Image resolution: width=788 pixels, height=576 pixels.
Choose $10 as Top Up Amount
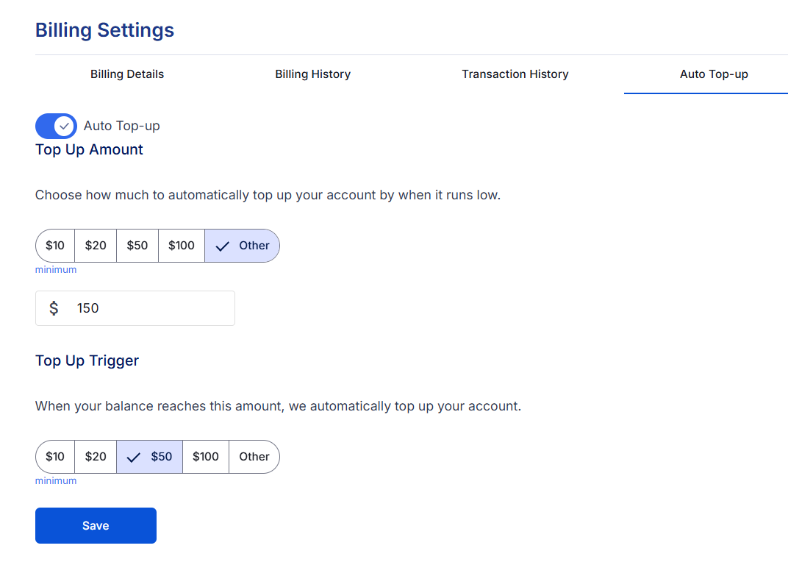[55, 246]
